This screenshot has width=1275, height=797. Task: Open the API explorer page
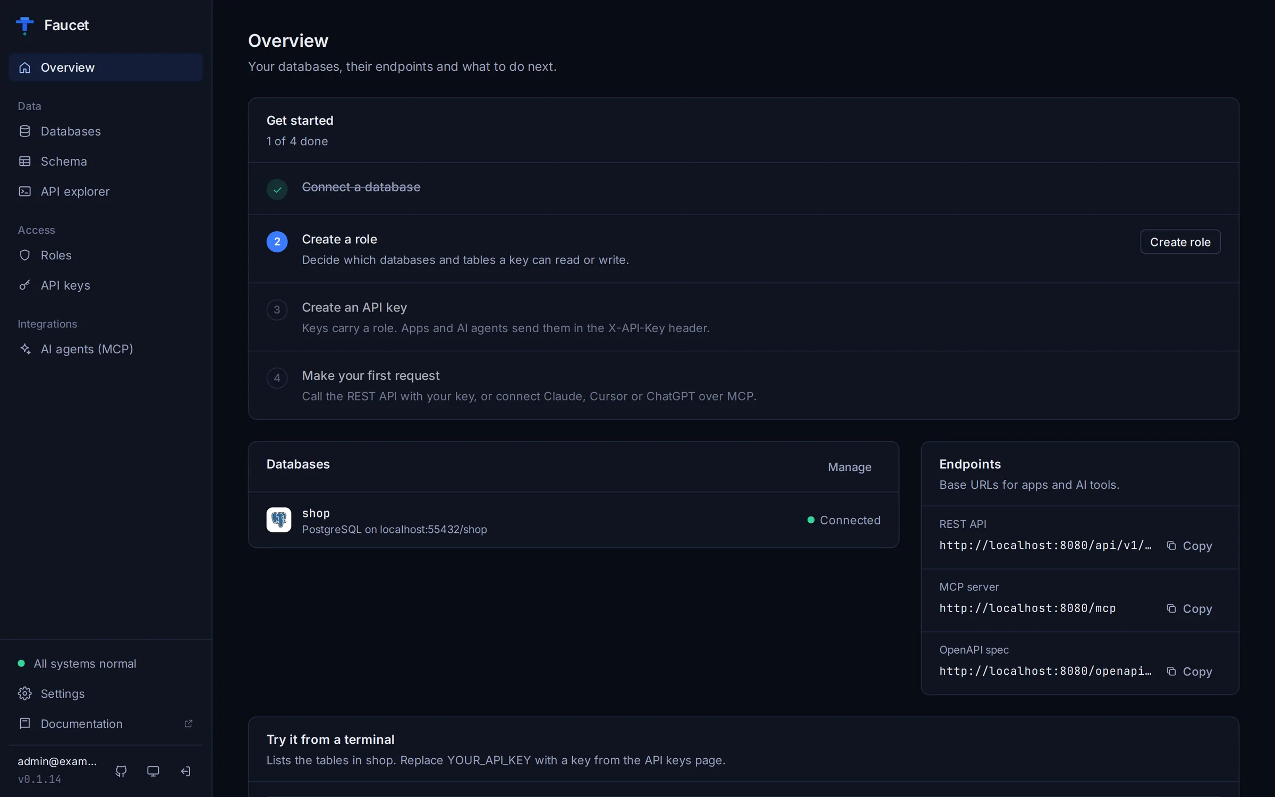tap(106, 191)
